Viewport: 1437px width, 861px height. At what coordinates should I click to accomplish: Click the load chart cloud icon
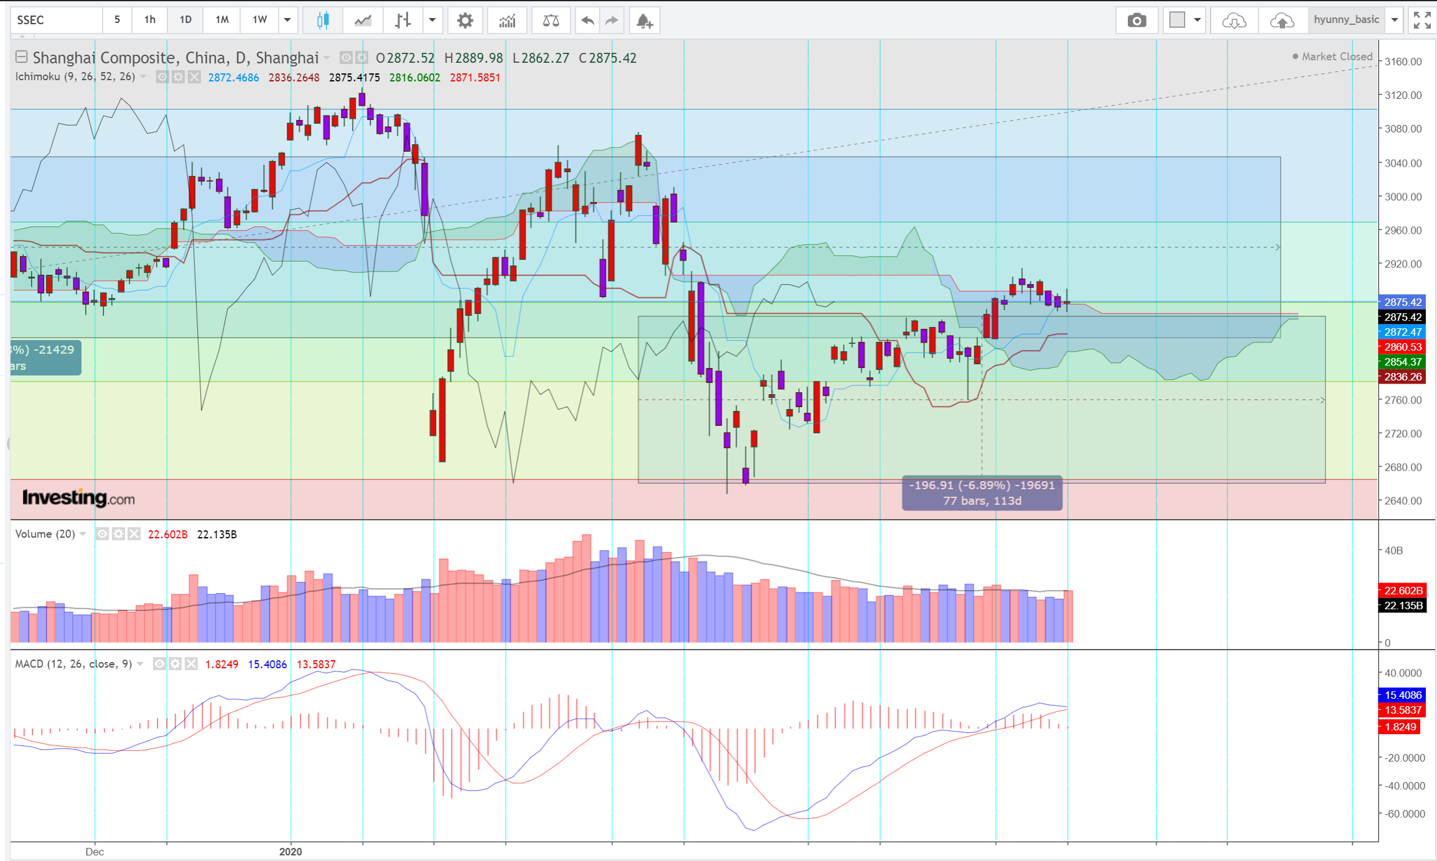(x=1234, y=21)
